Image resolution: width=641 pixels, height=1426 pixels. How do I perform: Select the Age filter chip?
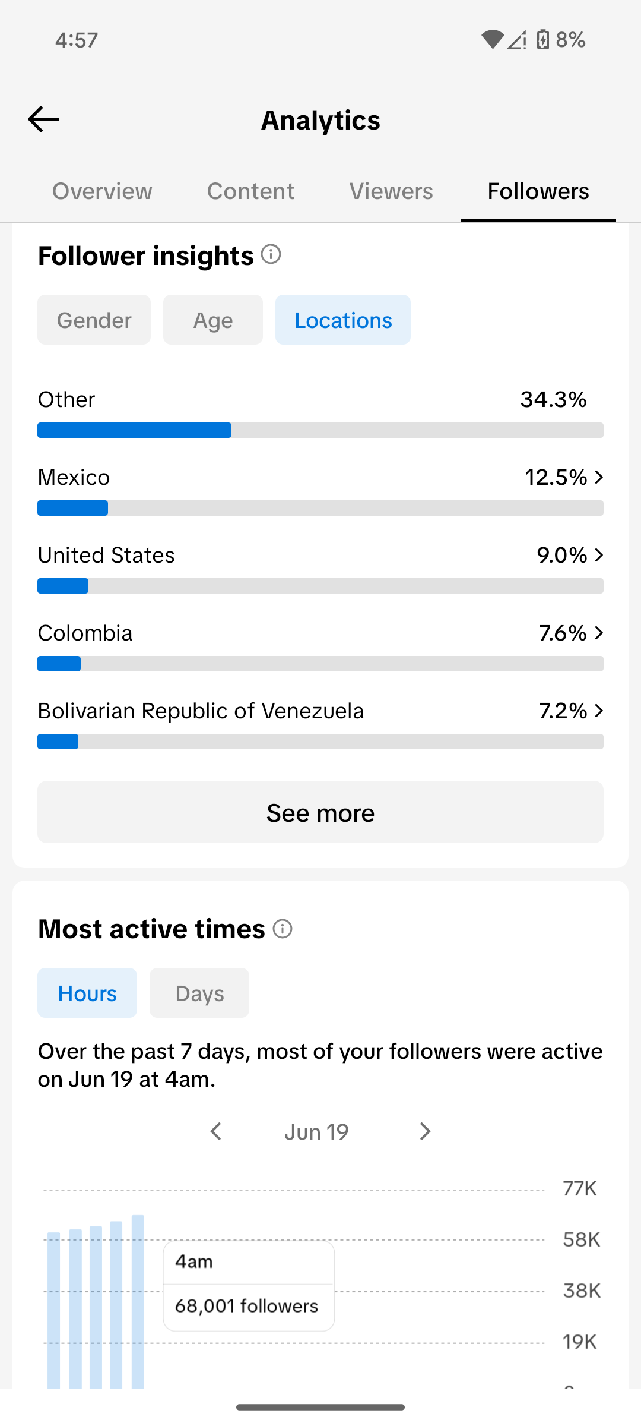coord(213,320)
